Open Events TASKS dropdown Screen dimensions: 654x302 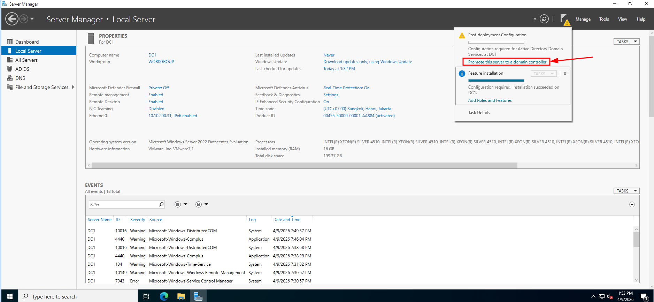(x=626, y=191)
